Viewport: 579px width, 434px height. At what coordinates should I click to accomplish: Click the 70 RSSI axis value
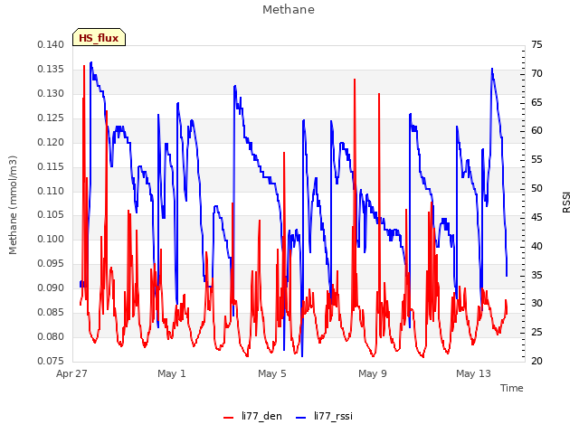[x=536, y=73]
